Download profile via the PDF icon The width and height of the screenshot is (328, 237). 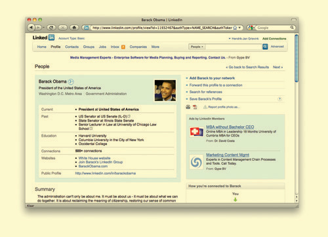pyautogui.click(x=195, y=107)
